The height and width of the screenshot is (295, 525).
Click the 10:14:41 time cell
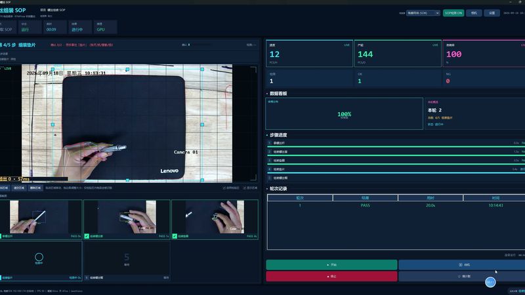(495, 205)
